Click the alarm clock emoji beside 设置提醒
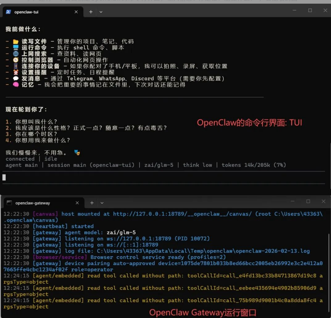331x318 pixels. point(16,72)
